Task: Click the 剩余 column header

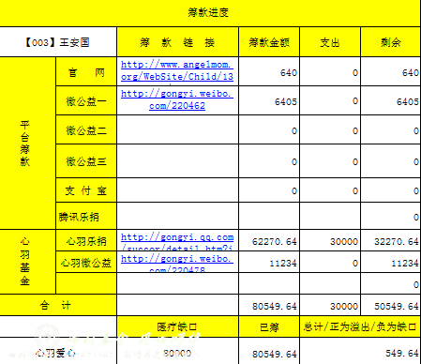Action: tap(391, 42)
